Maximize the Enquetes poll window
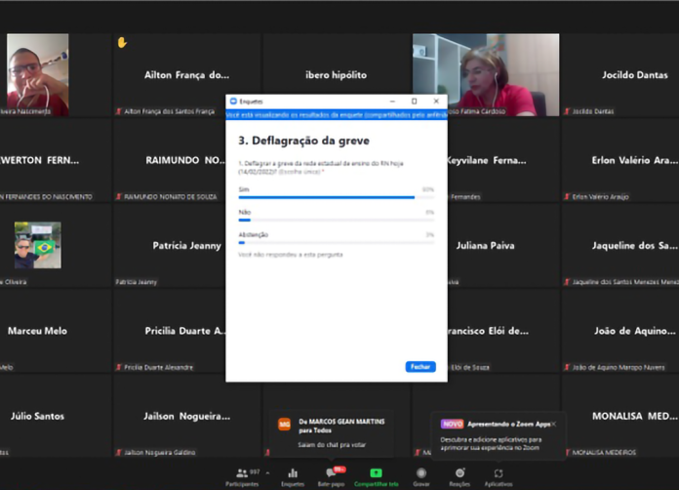The width and height of the screenshot is (679, 490). pyautogui.click(x=414, y=101)
